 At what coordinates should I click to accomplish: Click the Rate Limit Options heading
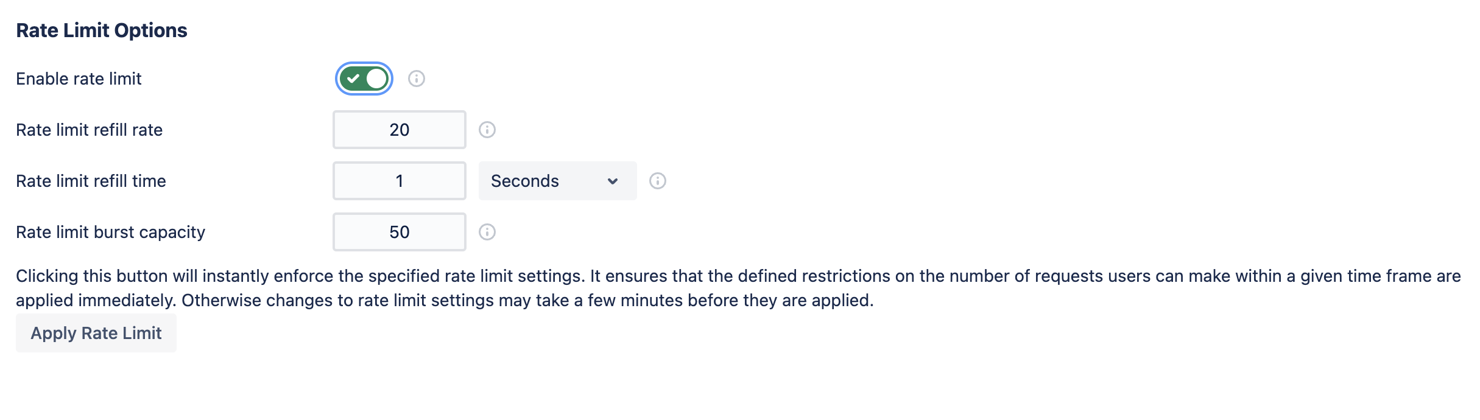[x=102, y=30]
